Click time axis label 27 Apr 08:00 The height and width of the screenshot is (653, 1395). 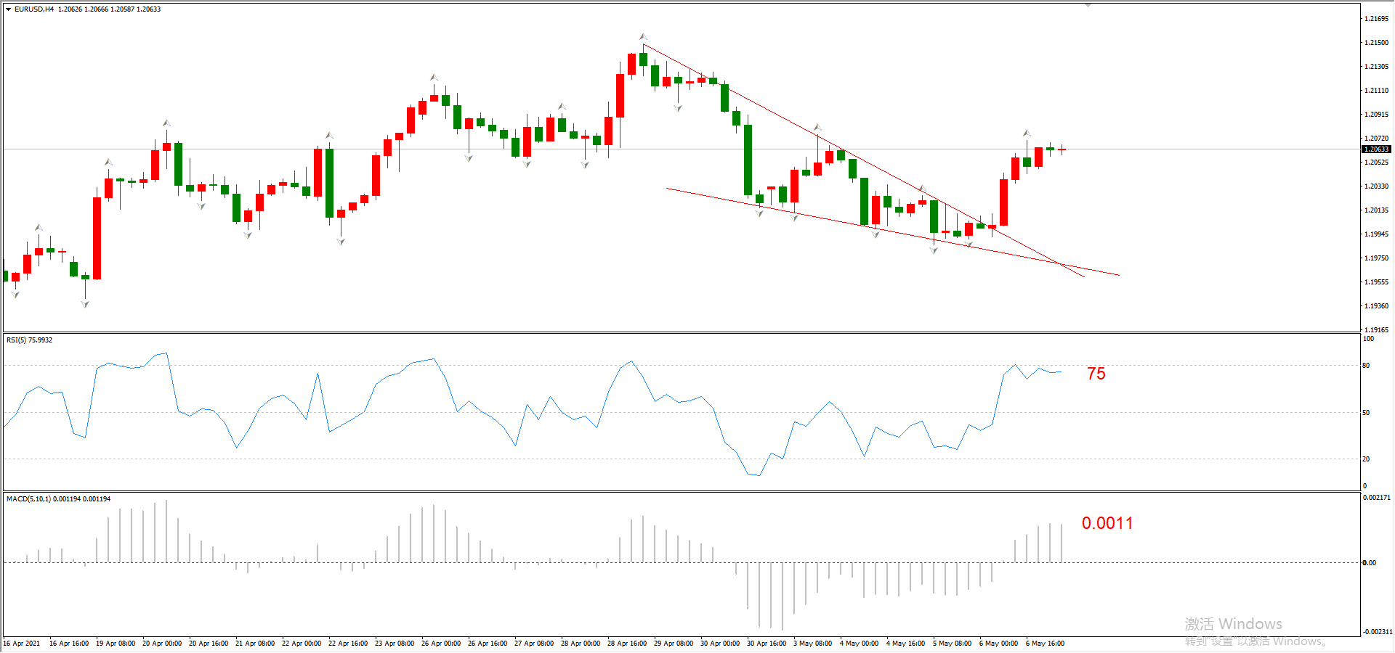(x=534, y=644)
